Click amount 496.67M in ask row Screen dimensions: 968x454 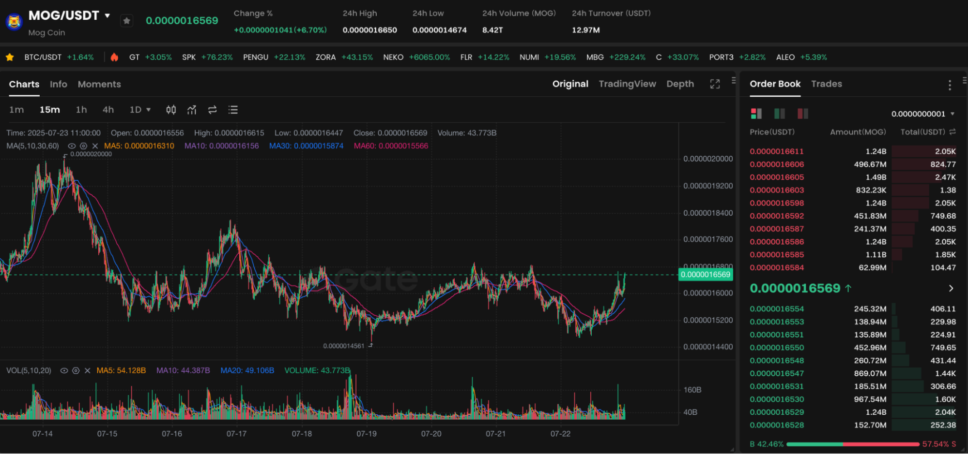tap(870, 164)
